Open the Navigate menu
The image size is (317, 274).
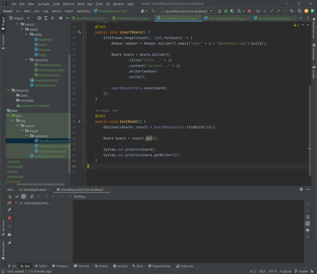coord(44,4)
